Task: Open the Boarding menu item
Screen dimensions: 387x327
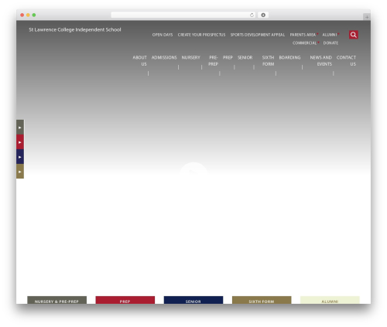Action: [289, 57]
